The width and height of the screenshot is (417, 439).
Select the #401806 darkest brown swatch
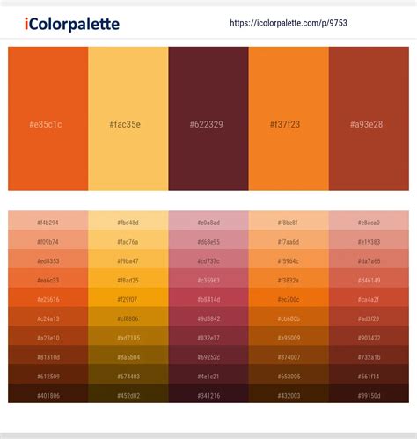(48, 393)
